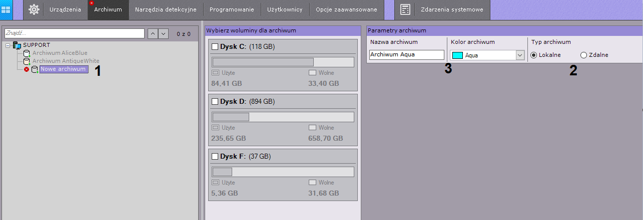The image size is (643, 220).
Task: Jump to previous search result with up arrow
Action: coord(152,33)
